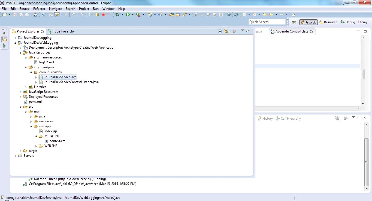Click the Quick Access search field

pyautogui.click(x=267, y=22)
